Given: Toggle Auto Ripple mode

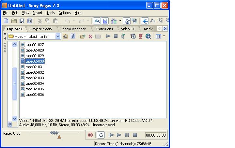Looking at the screenshot, I should [x=114, y=21].
